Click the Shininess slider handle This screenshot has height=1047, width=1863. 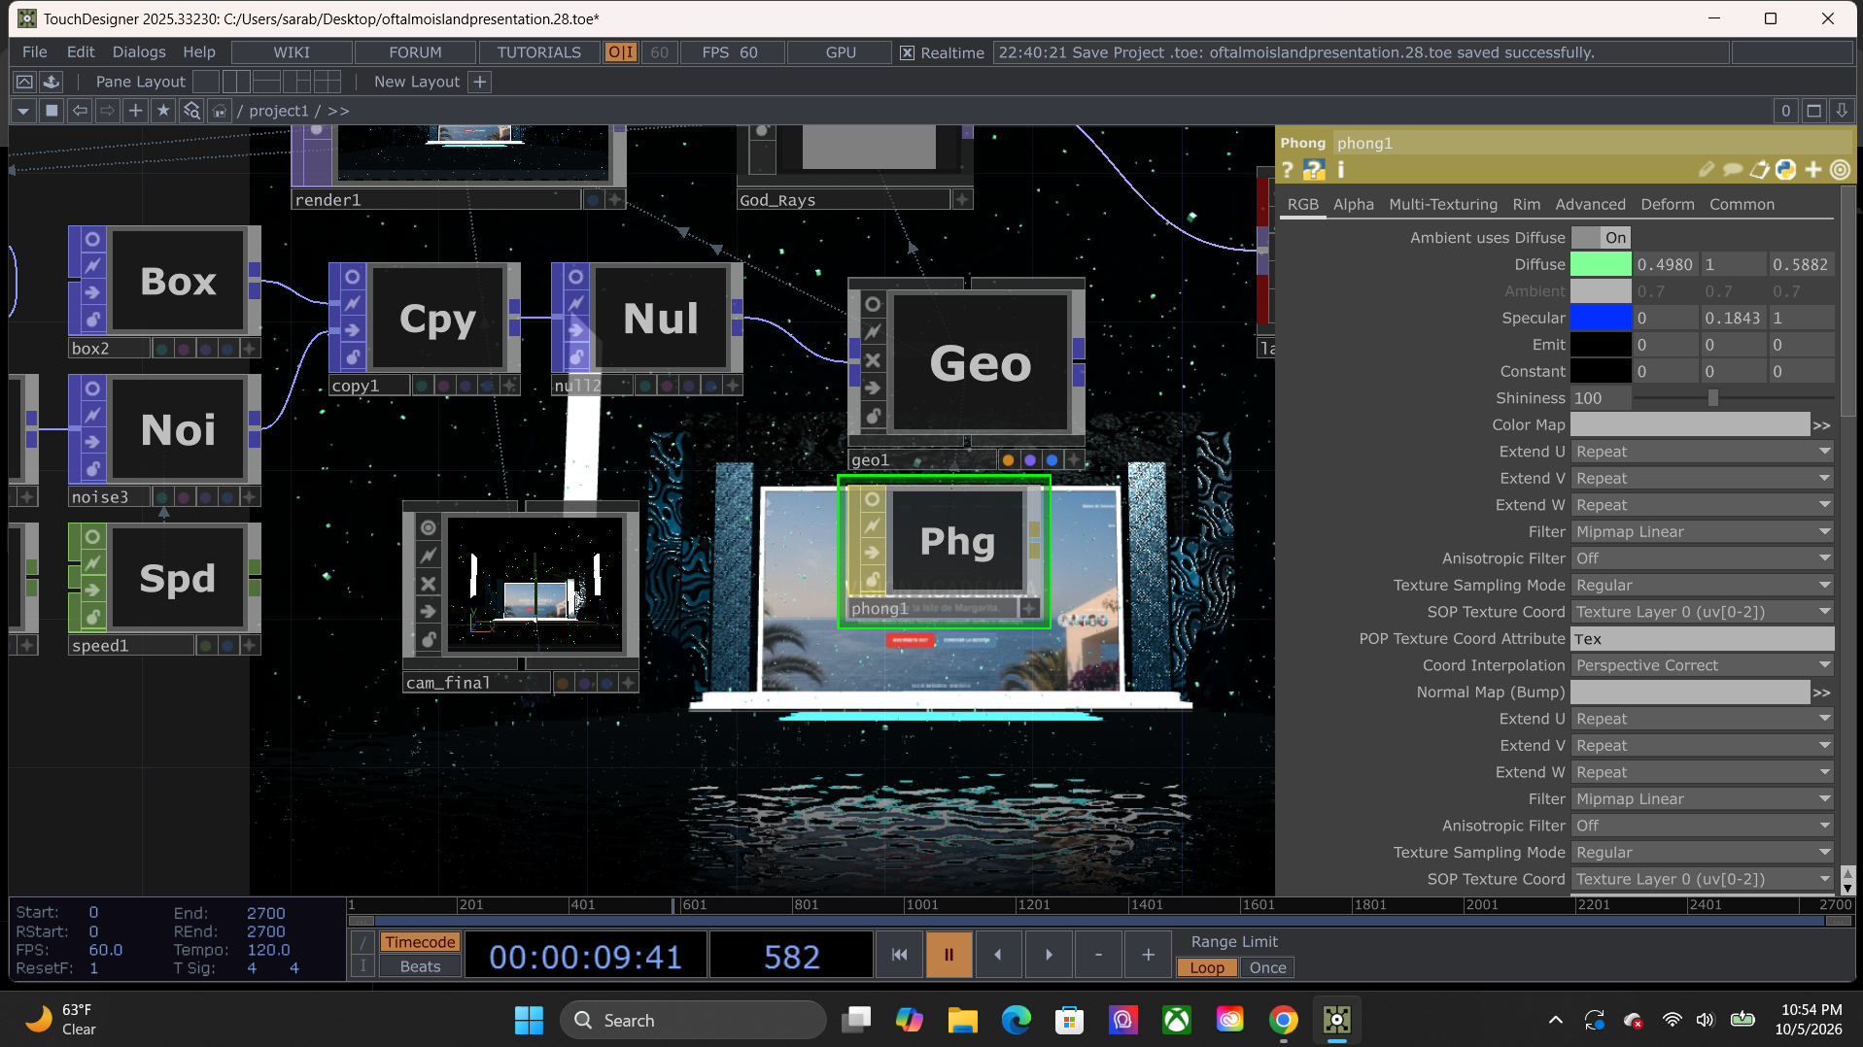[x=1713, y=398]
